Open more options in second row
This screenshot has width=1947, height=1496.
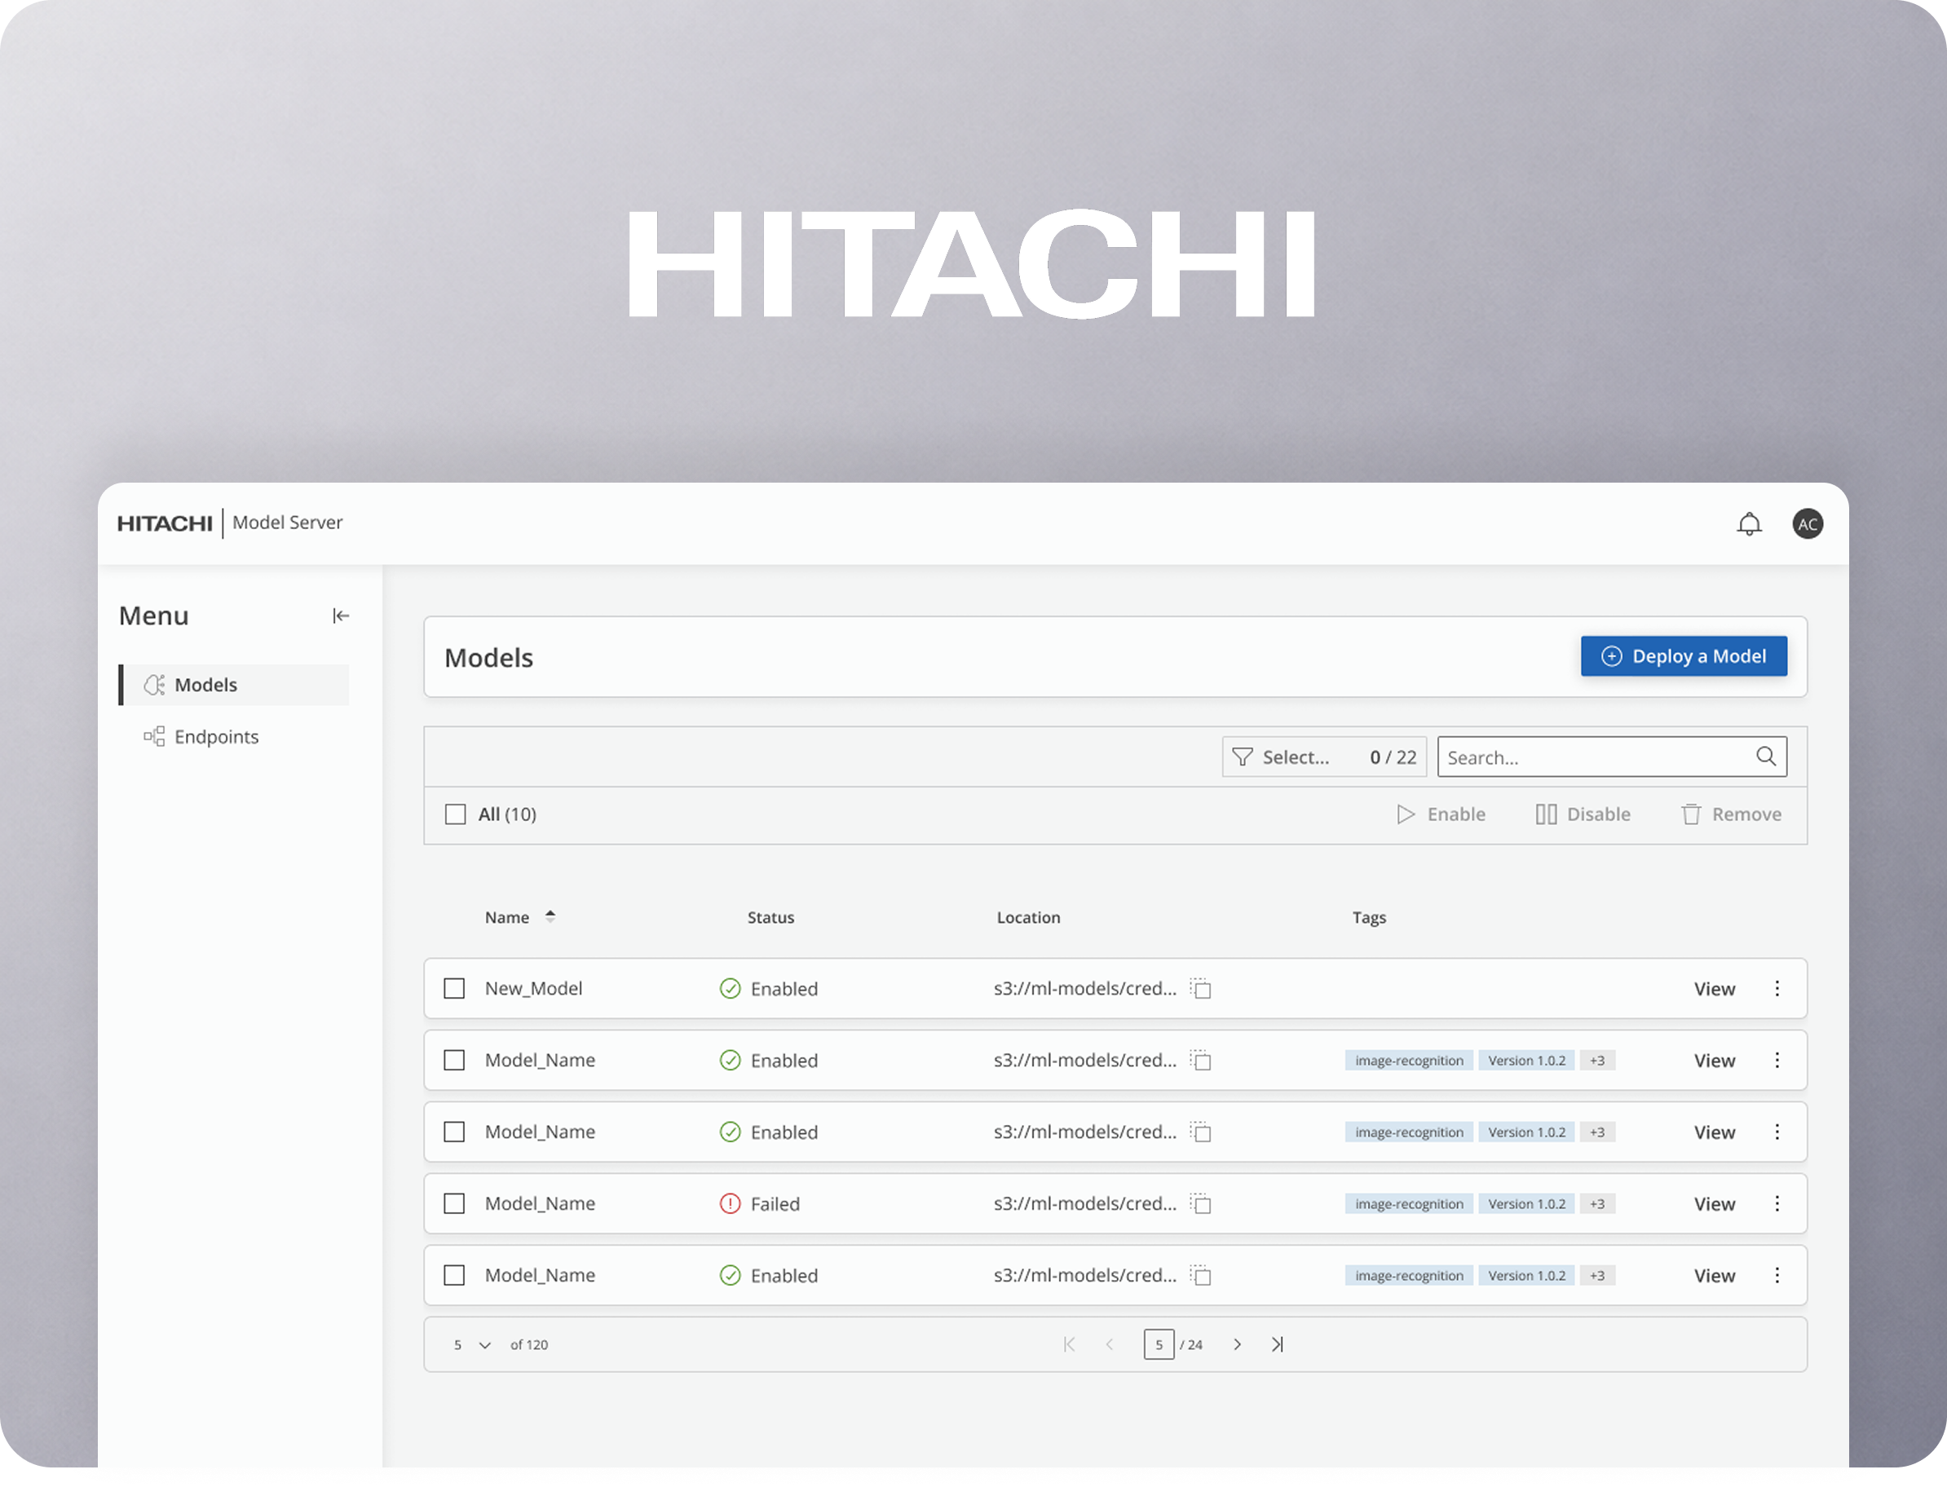(x=1777, y=1060)
